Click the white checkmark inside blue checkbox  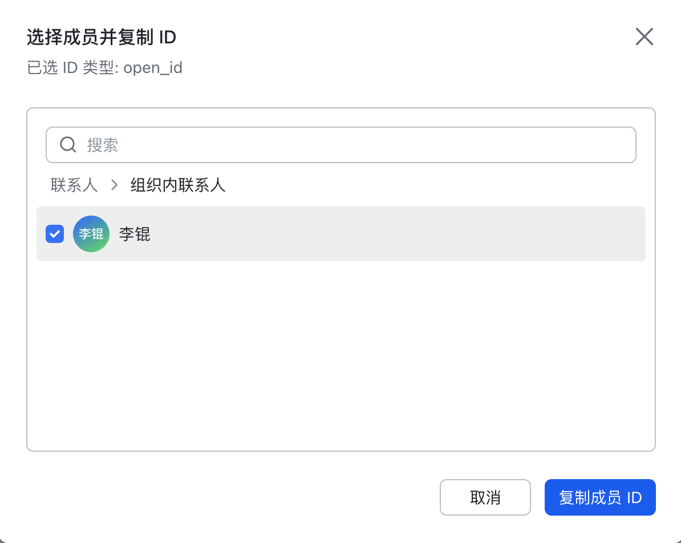pyautogui.click(x=55, y=234)
